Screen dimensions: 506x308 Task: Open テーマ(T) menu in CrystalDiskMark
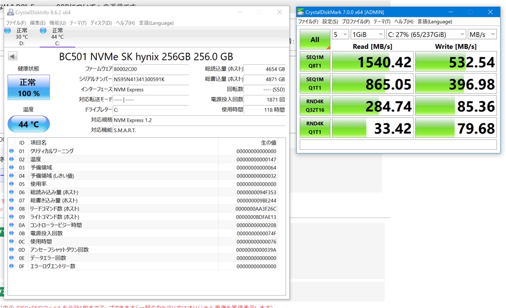coord(382,22)
